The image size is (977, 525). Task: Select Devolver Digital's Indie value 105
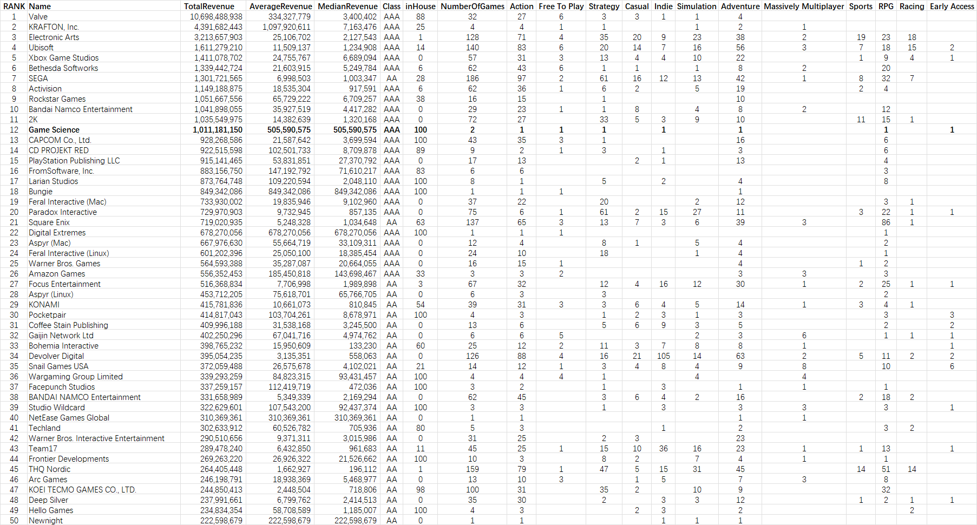point(664,356)
